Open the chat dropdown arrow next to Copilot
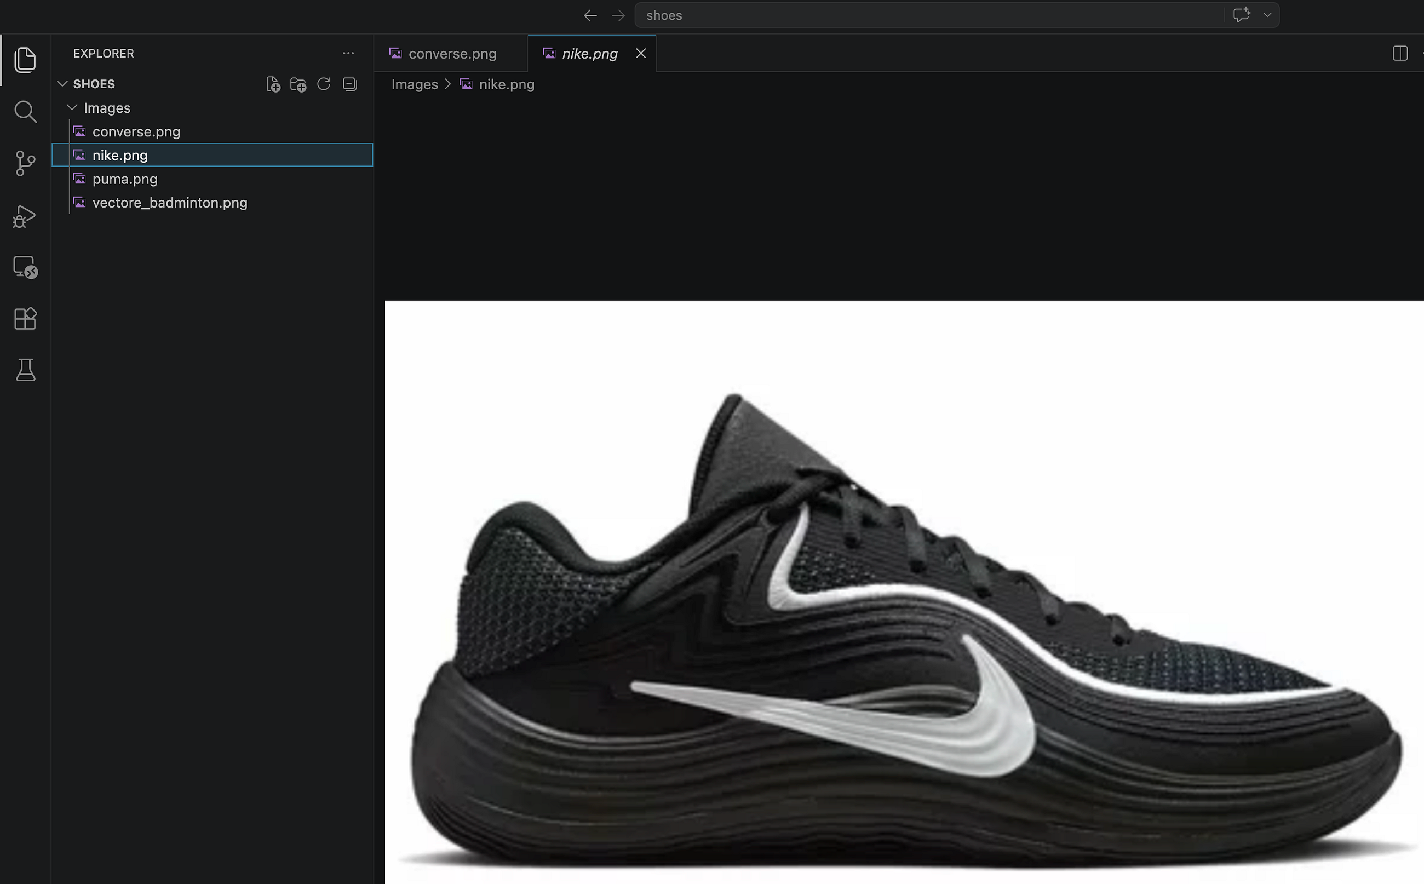Viewport: 1424px width, 884px height. tap(1267, 15)
